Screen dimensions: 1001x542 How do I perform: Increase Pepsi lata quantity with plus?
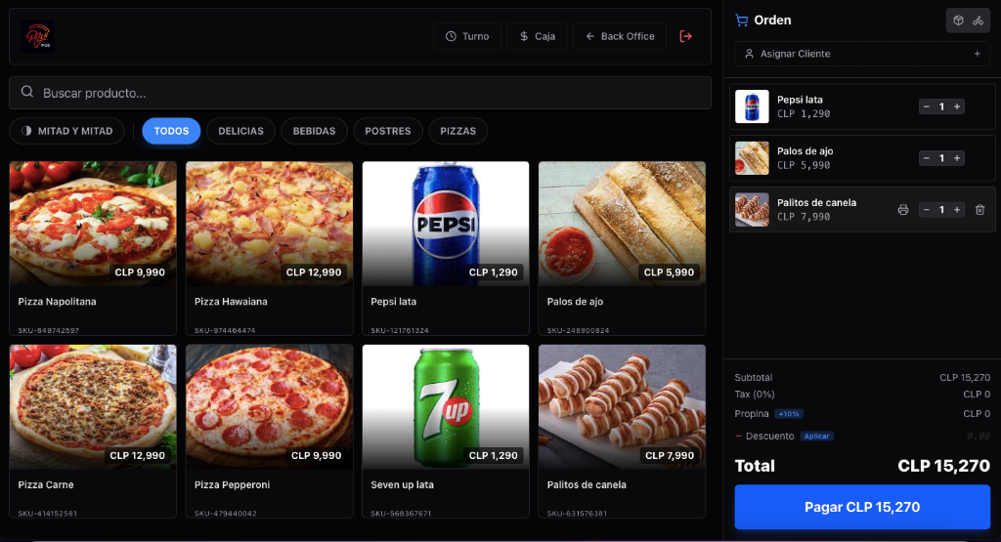click(x=957, y=106)
